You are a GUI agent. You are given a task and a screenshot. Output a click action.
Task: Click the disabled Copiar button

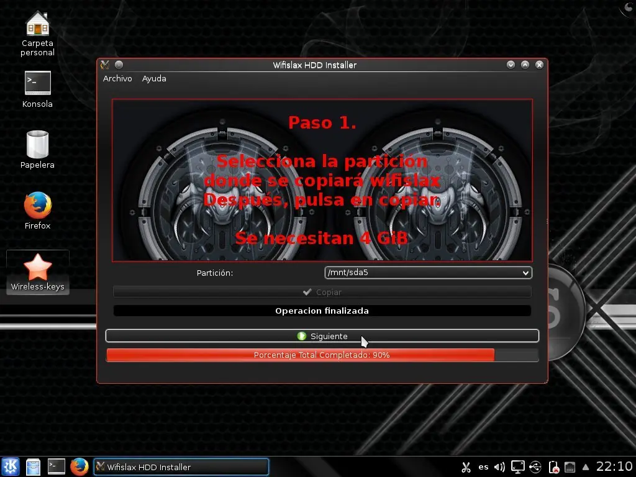point(322,292)
